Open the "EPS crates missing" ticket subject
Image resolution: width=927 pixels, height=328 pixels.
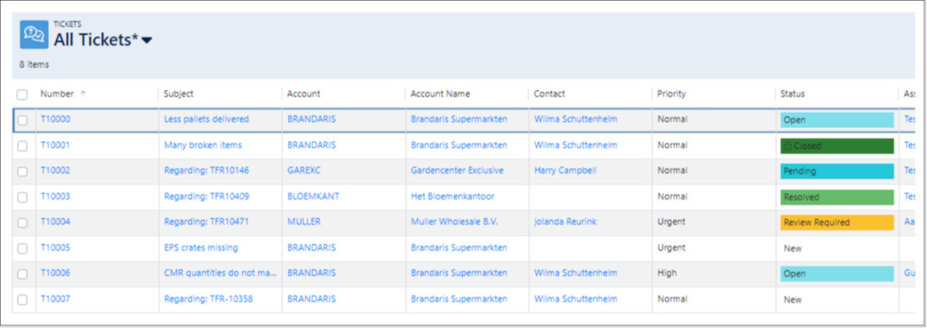pos(201,248)
